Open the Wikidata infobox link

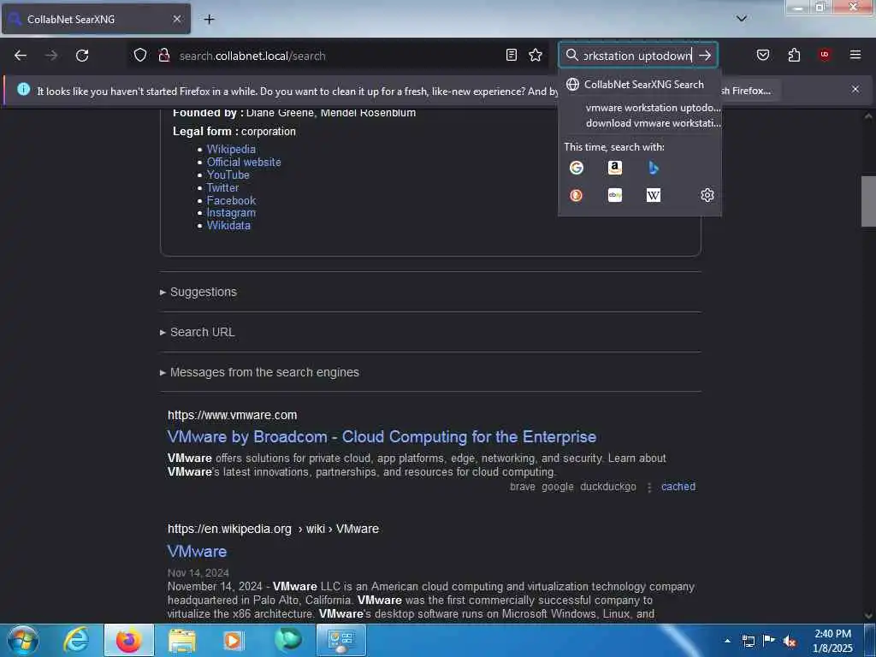tap(228, 226)
